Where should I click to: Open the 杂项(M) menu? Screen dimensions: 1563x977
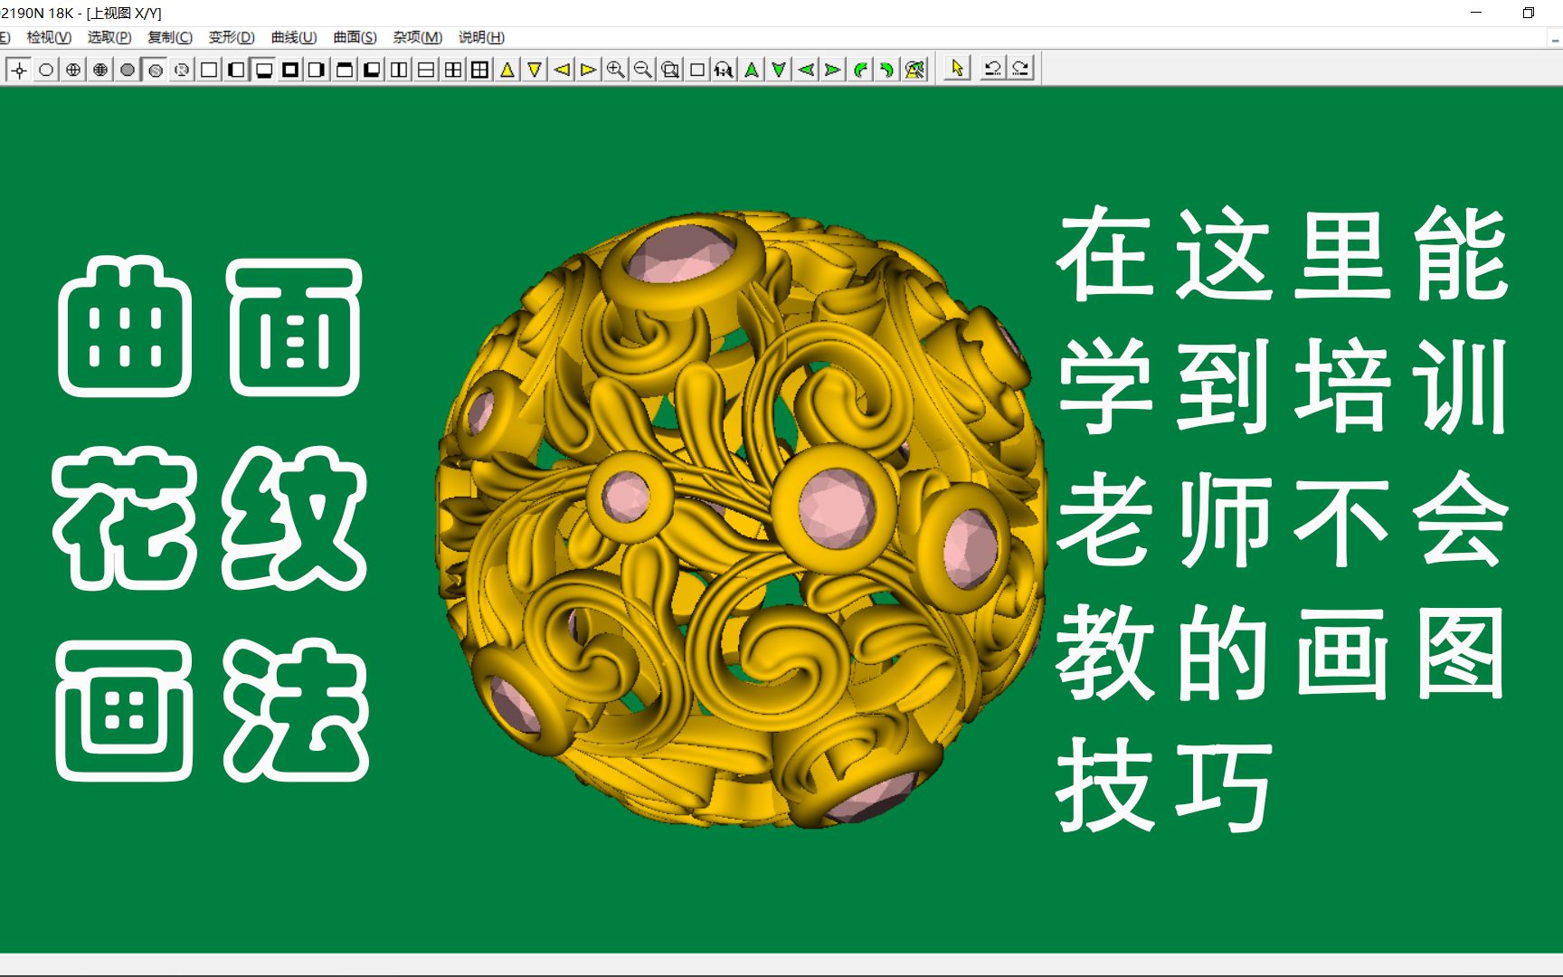pyautogui.click(x=414, y=38)
